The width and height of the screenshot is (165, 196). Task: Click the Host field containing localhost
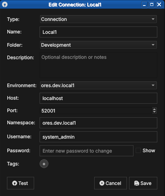(x=98, y=98)
